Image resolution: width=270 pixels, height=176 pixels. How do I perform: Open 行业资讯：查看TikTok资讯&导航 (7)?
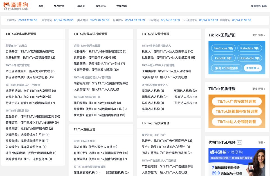(30, 103)
